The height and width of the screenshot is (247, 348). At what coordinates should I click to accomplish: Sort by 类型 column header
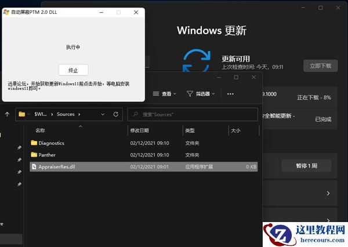190,130
